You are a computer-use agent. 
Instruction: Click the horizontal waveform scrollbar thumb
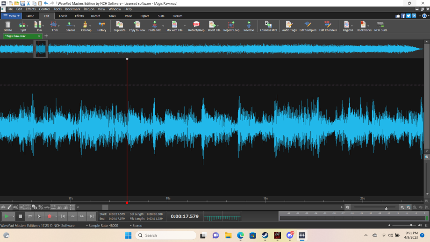(x=105, y=207)
